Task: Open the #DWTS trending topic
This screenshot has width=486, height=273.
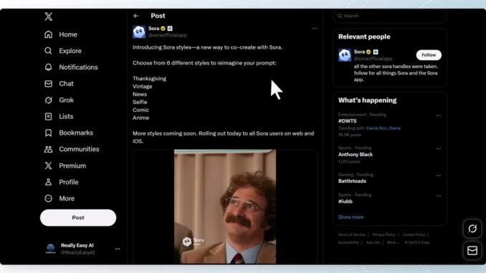Action: (348, 121)
